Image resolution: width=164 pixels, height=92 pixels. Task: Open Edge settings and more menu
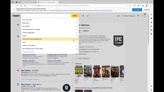[151, 6]
